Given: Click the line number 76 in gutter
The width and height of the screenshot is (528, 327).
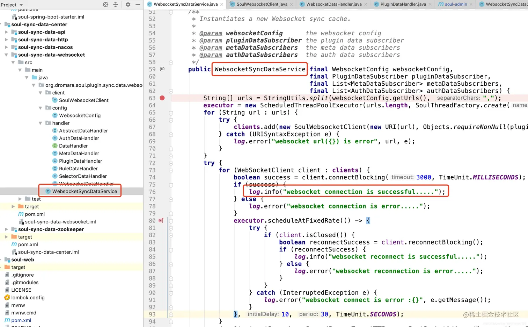Looking at the screenshot, I should tap(152, 192).
